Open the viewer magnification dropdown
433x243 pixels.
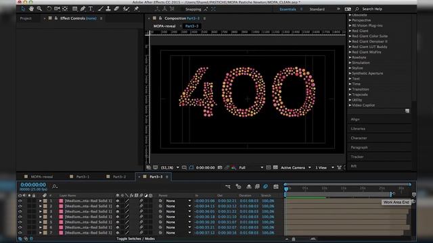click(170, 167)
